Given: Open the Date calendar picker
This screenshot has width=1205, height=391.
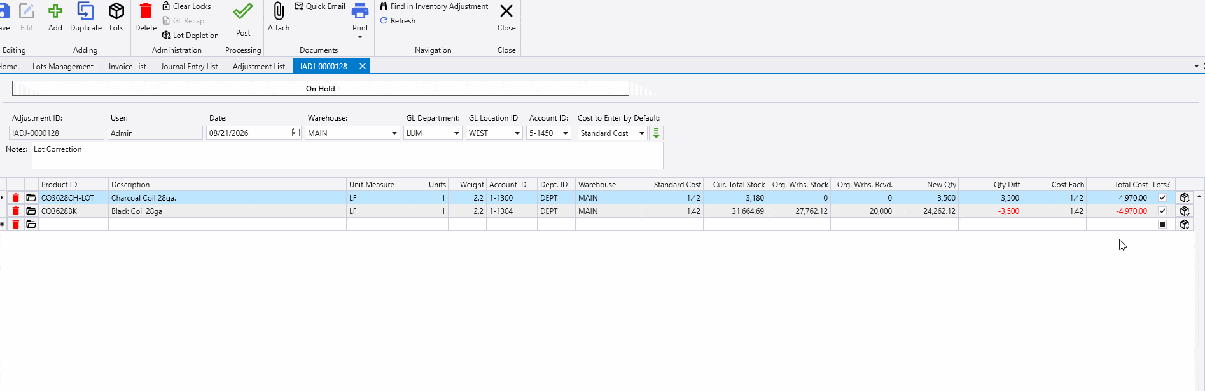Looking at the screenshot, I should pos(296,133).
